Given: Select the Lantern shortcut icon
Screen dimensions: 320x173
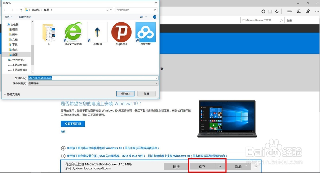Looking at the screenshot, I should click(x=97, y=34).
